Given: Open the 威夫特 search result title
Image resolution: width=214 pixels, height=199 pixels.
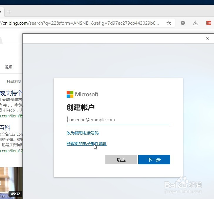Looking at the screenshot, I should point(11,93).
